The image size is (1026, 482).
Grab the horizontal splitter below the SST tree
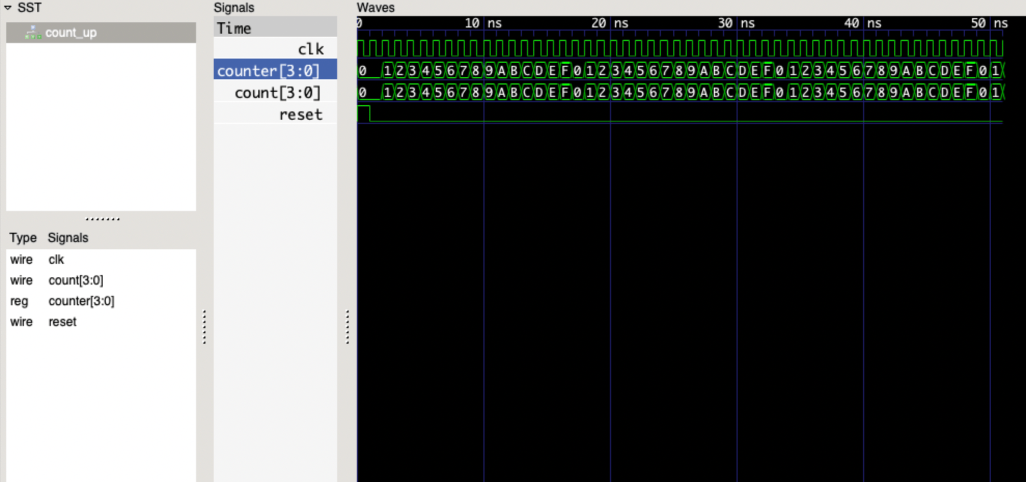click(x=102, y=219)
